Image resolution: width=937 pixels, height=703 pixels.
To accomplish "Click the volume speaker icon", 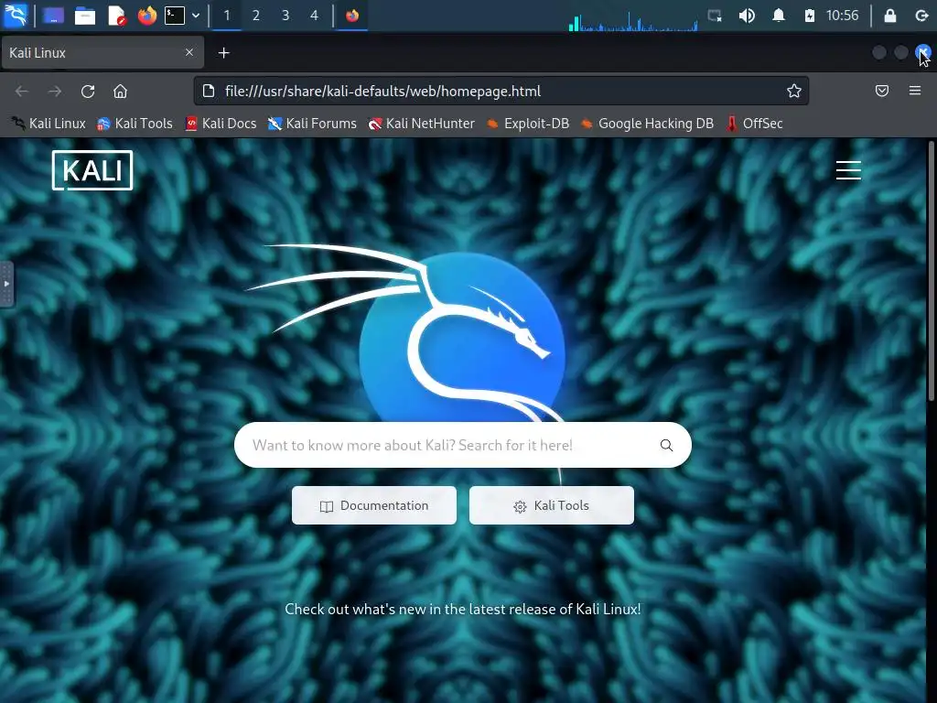I will (747, 16).
